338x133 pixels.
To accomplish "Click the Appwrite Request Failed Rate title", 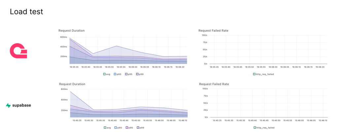I will (x=214, y=31).
